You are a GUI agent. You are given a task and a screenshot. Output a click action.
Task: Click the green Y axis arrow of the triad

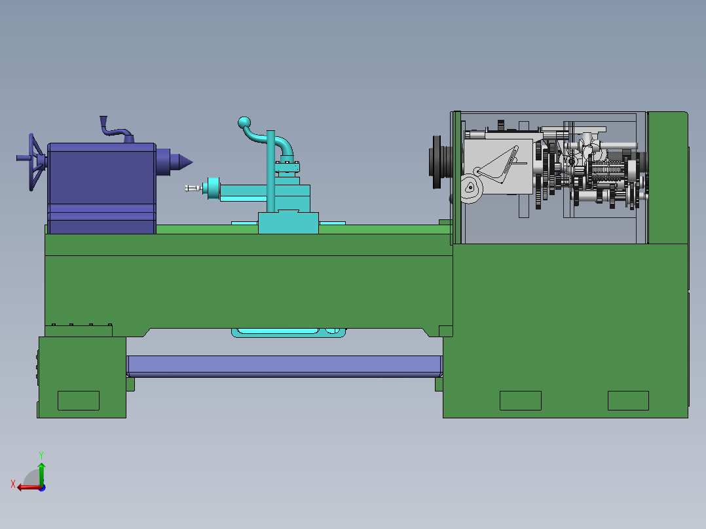[41, 474]
